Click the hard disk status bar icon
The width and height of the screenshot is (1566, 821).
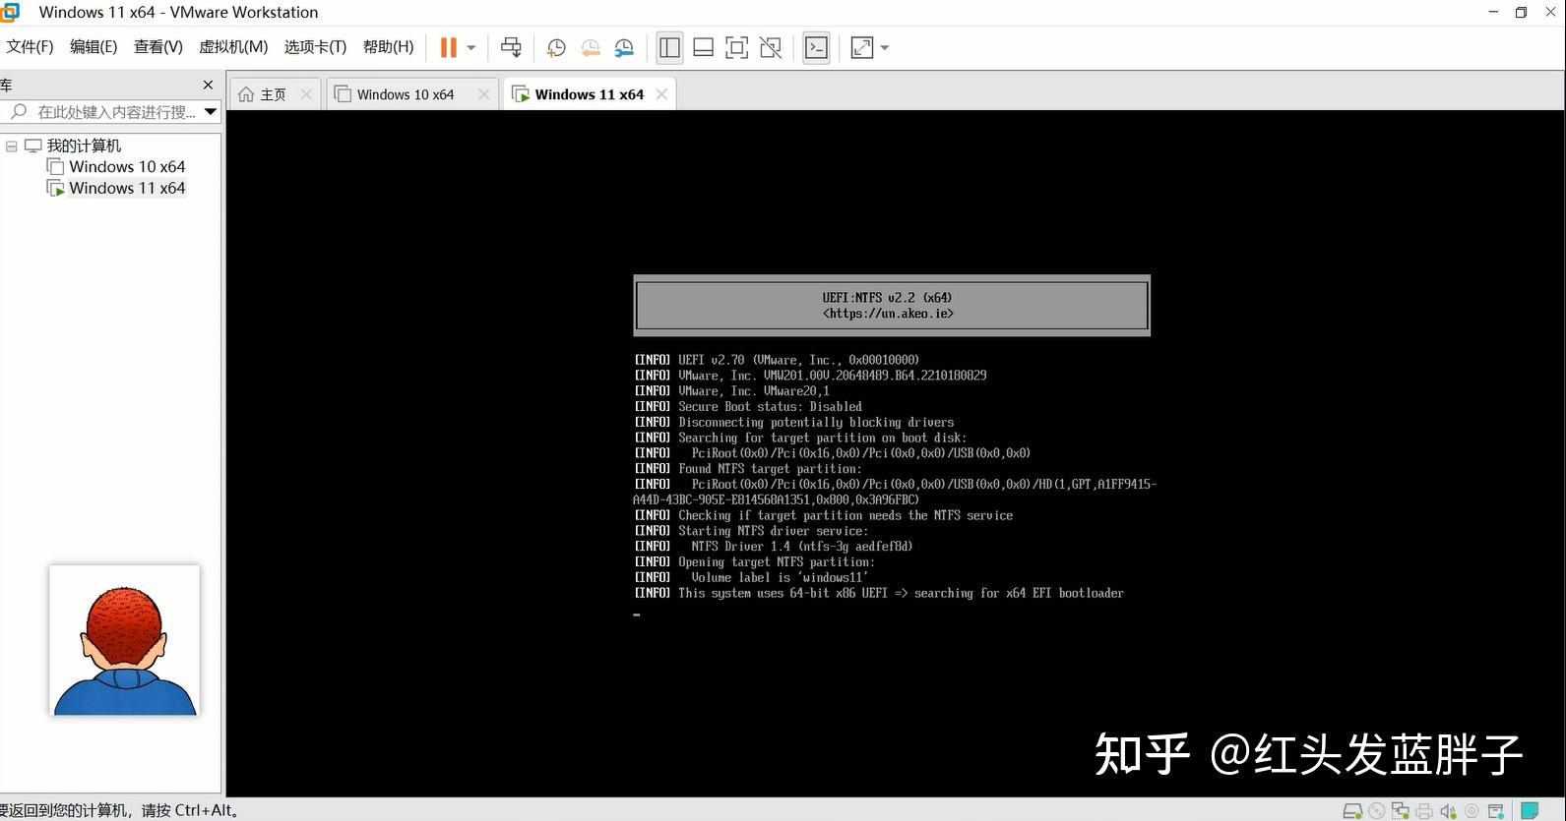(x=1352, y=811)
